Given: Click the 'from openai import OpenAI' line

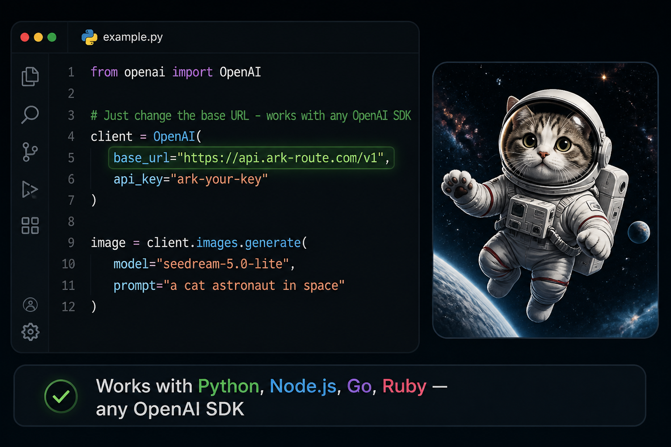Looking at the screenshot, I should point(176,72).
